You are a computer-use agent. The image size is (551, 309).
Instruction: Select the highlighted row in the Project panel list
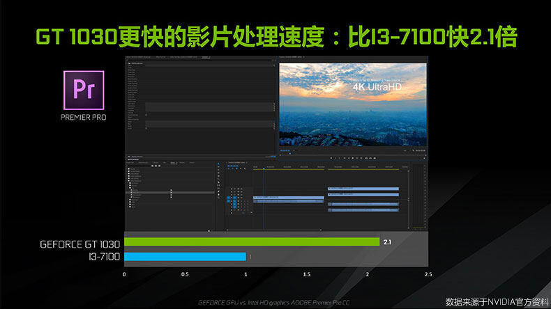pyautogui.click(x=170, y=193)
